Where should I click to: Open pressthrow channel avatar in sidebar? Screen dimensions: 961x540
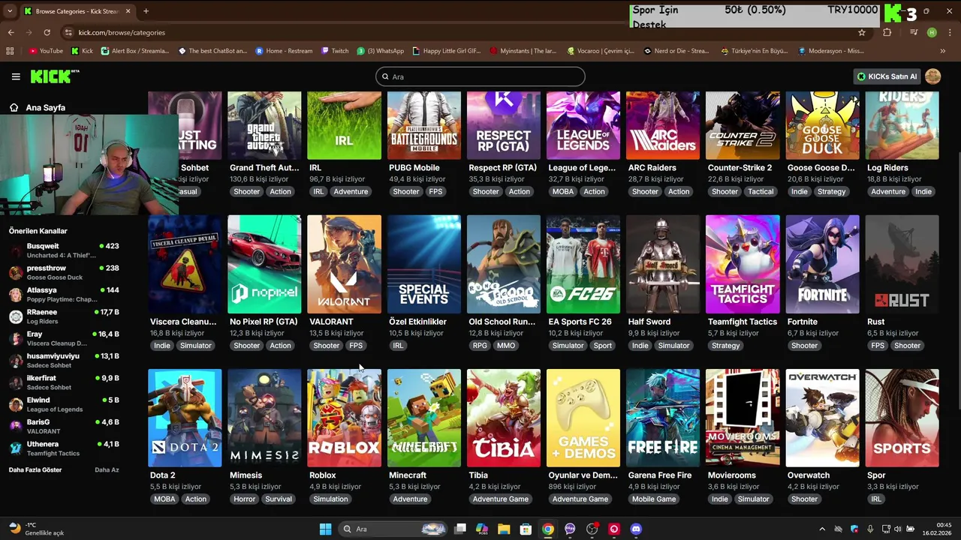(16, 272)
